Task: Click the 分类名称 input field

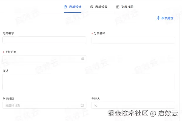Action: coord(133,40)
